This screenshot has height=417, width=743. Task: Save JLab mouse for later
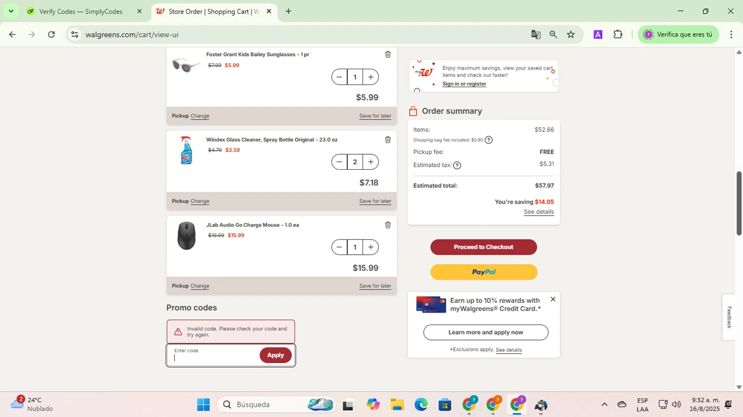(375, 286)
